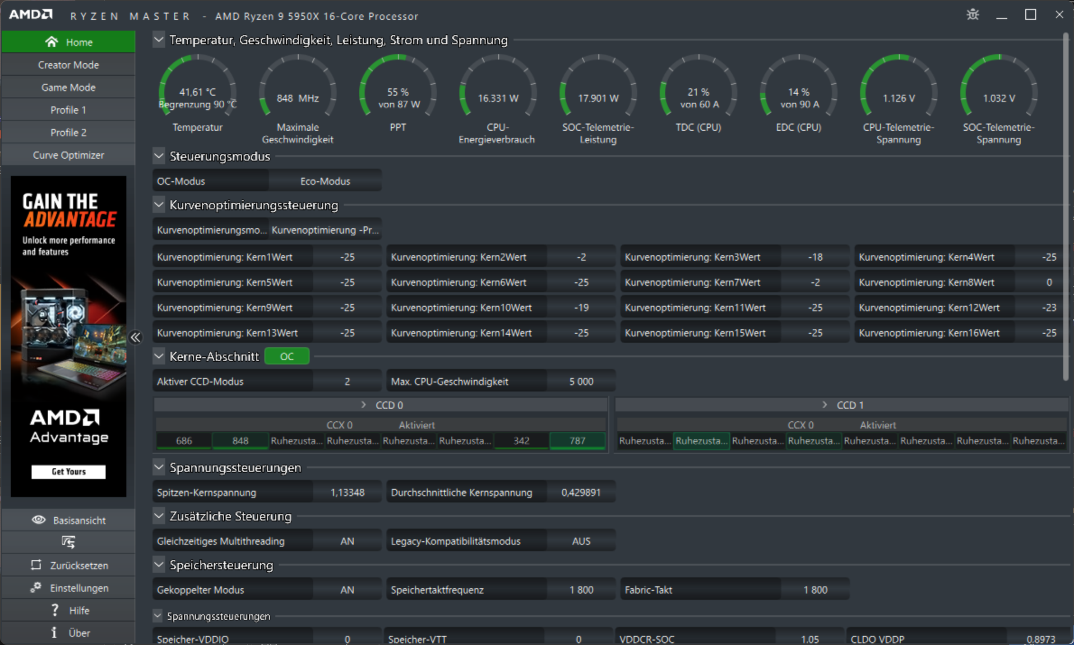The width and height of the screenshot is (1074, 645).
Task: Open Einstellungen via the gear icon
Action: (36, 587)
